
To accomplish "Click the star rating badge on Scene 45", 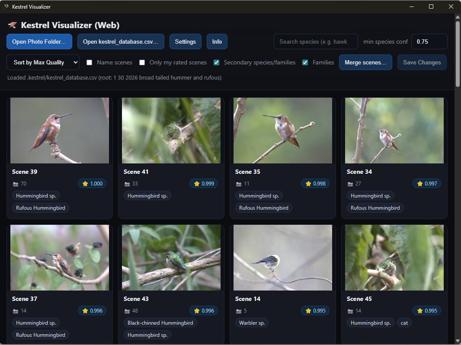I will pyautogui.click(x=427, y=310).
